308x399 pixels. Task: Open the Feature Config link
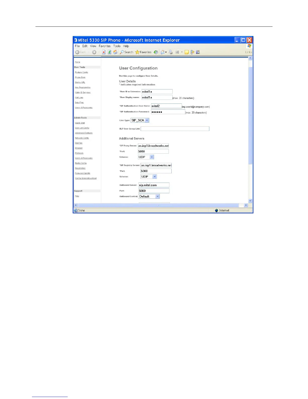point(82,72)
